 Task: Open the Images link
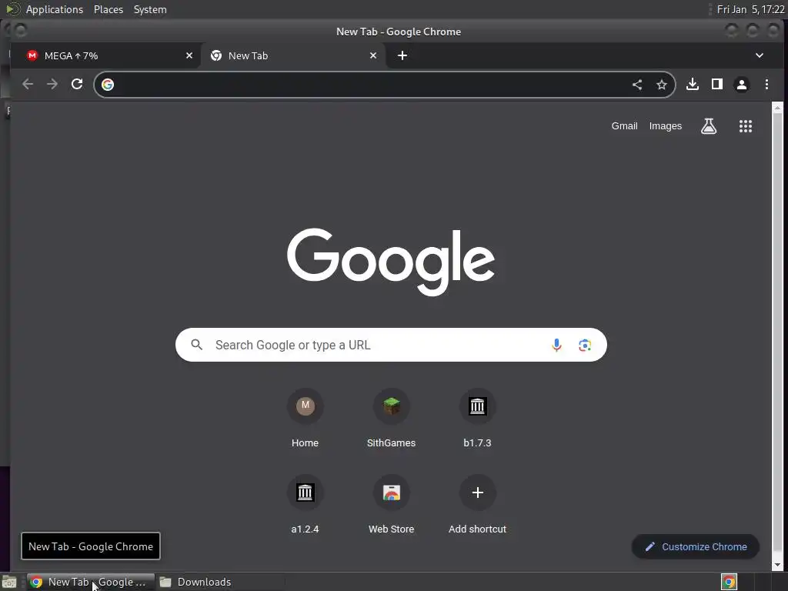pos(666,126)
